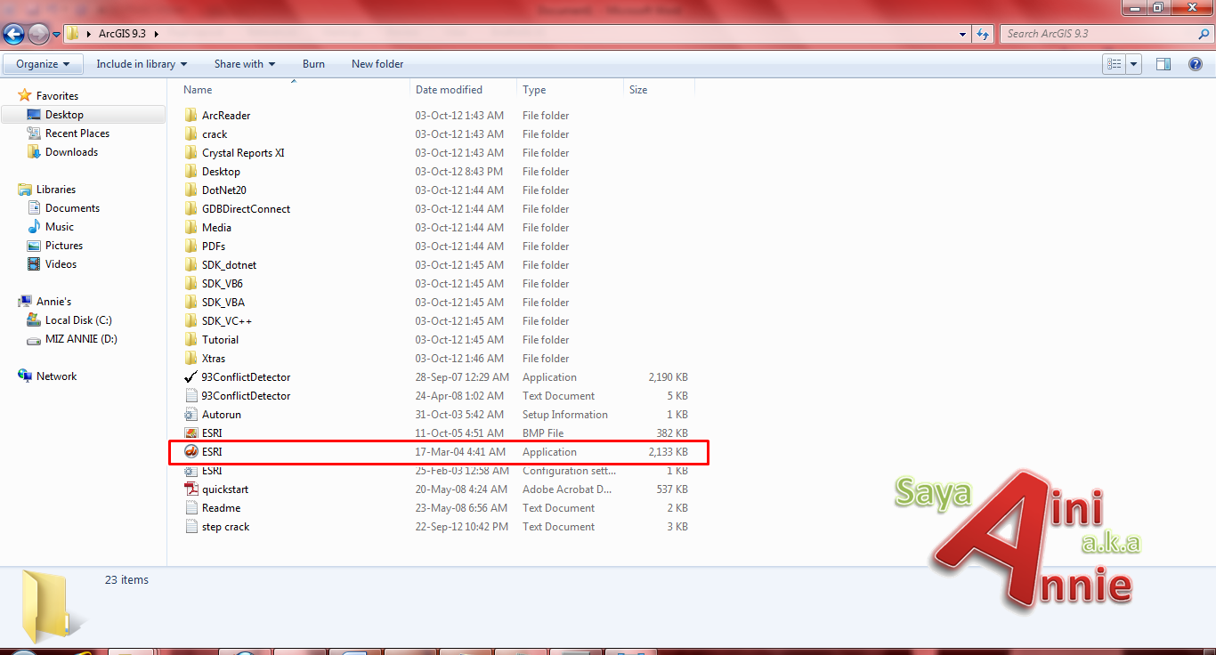Select the ArcGIS 9.3 breadcrumb in address bar
This screenshot has height=655, width=1216.
pyautogui.click(x=124, y=34)
